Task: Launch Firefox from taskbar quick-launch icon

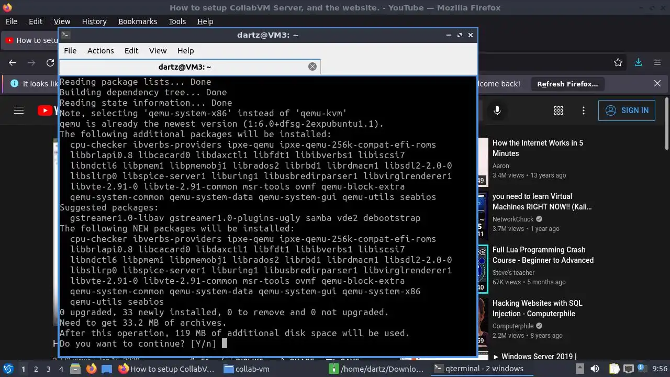Action: click(91, 369)
